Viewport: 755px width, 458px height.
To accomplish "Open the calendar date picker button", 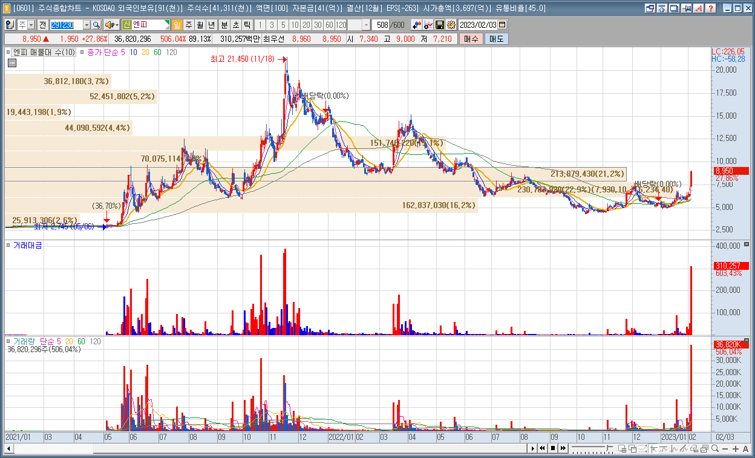I will [502, 25].
